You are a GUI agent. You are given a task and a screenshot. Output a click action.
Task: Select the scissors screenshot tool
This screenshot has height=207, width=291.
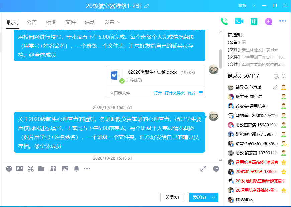click(x=31, y=169)
